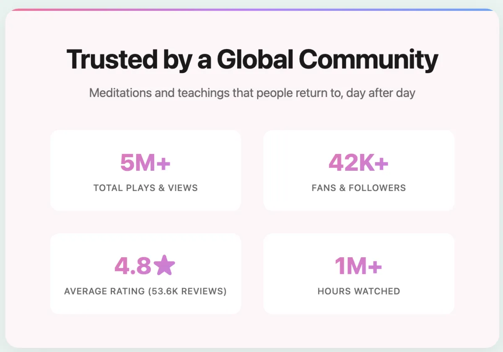Click the 4.8 rating number
This screenshot has height=352, width=503.
(x=132, y=266)
